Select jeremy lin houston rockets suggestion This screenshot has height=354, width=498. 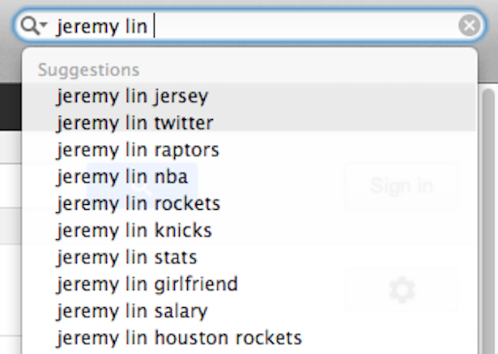pos(249,338)
